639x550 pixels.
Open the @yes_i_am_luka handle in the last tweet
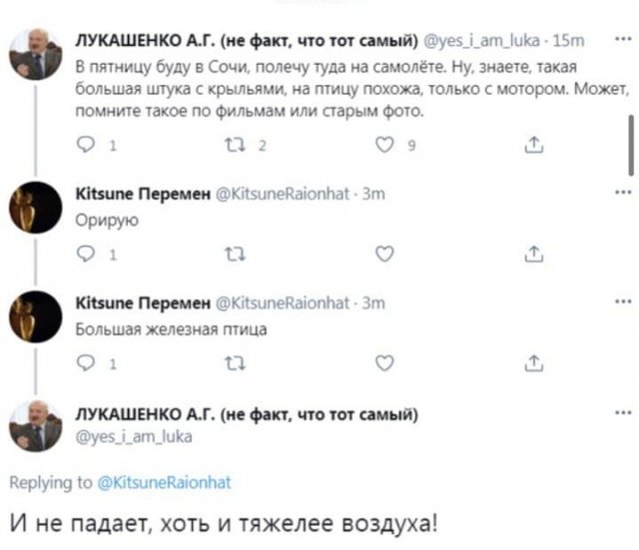[x=119, y=435]
